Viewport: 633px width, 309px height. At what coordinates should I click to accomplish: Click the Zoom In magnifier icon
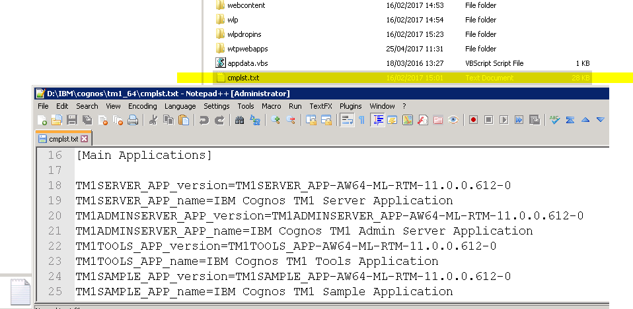[276, 120]
